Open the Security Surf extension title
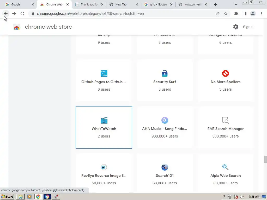This screenshot has width=267, height=200. (165, 82)
